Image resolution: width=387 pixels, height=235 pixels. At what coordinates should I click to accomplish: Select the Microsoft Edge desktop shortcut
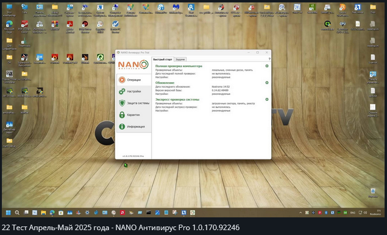(9, 27)
